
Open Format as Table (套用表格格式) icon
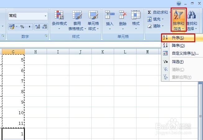[x=77, y=15]
